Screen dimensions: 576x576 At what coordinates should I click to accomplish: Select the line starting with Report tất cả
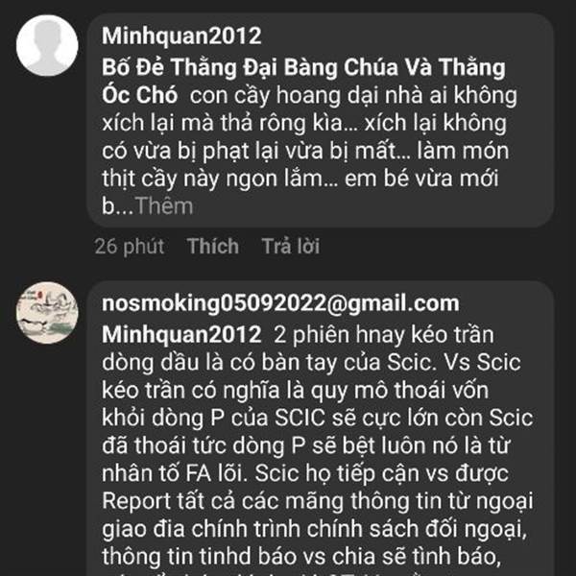318,501
